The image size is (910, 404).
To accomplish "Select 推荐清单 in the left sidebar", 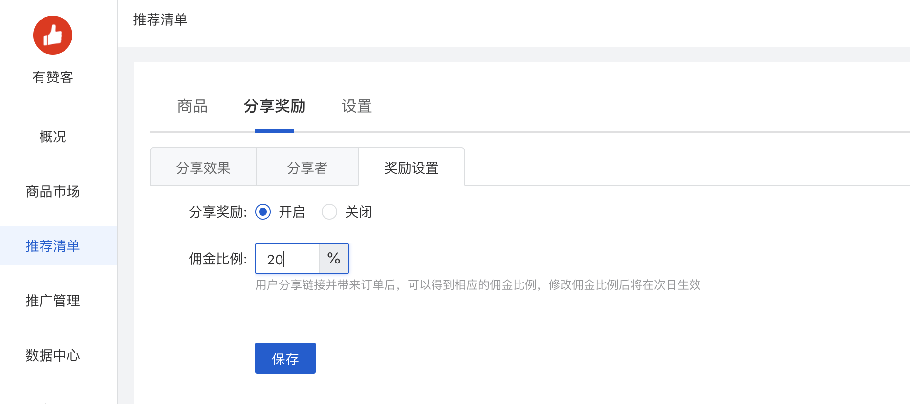I will [53, 246].
